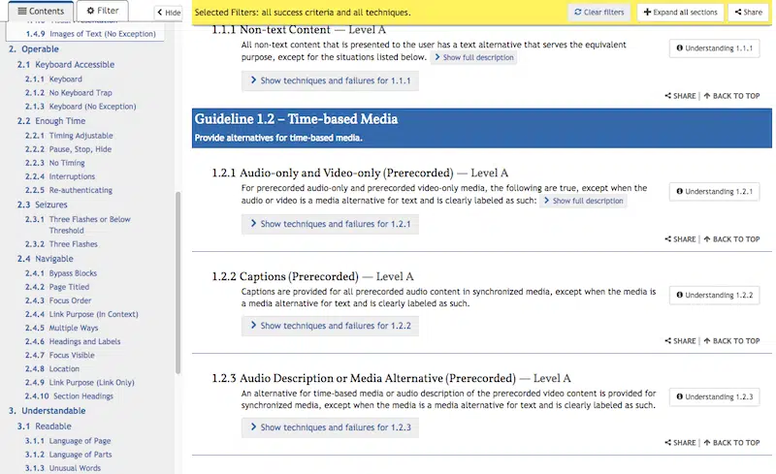Show techniques and failures for 1.2.2
776x474 pixels.
point(330,326)
